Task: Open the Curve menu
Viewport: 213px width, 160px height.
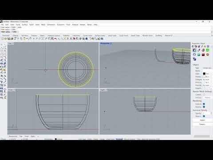Action: pos(18,24)
